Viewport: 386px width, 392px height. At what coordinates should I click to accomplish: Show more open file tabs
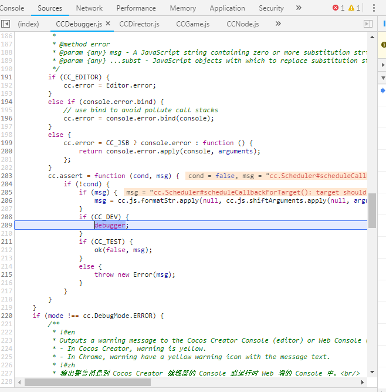(x=278, y=24)
